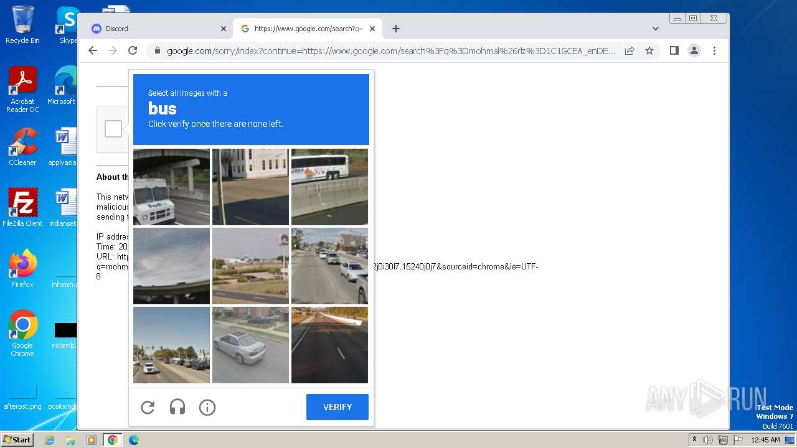797x448 pixels.
Task: Open Recycle Bin desktop icon
Action: [22, 25]
